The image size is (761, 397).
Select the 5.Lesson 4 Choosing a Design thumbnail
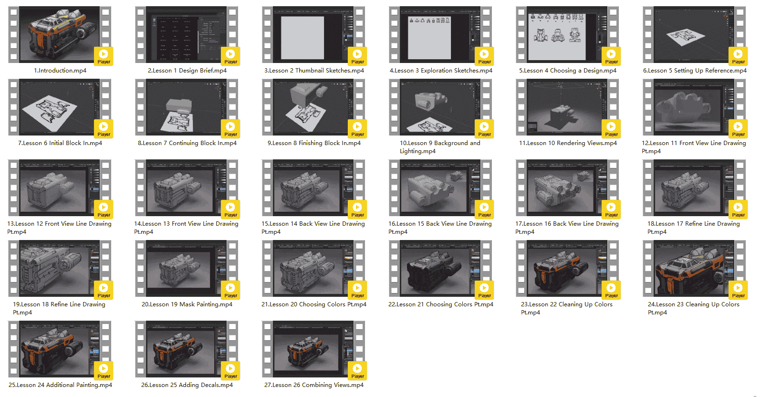point(567,35)
